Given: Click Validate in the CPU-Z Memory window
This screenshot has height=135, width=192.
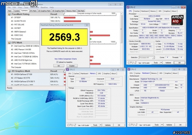Looking at the screenshot, I should [x=108, y=125].
